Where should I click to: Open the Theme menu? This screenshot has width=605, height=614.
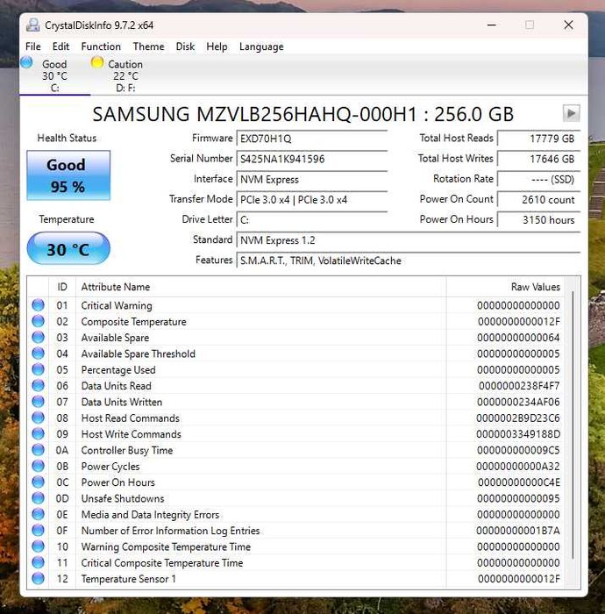pos(148,46)
